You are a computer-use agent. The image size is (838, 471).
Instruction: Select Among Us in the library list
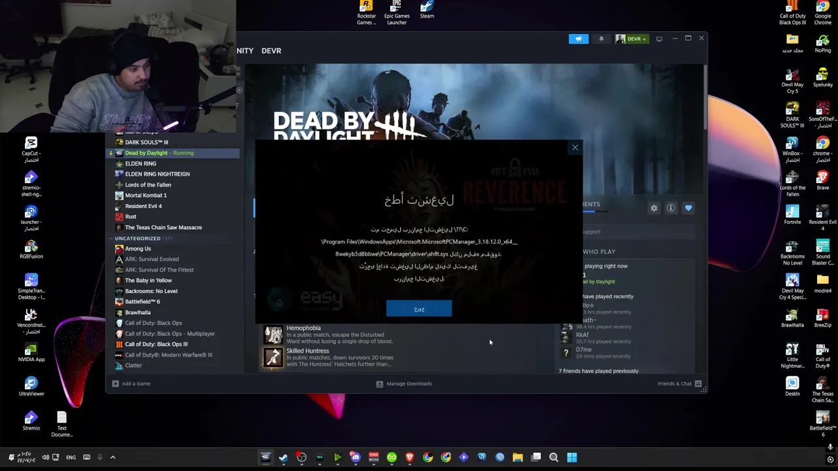tap(173, 249)
